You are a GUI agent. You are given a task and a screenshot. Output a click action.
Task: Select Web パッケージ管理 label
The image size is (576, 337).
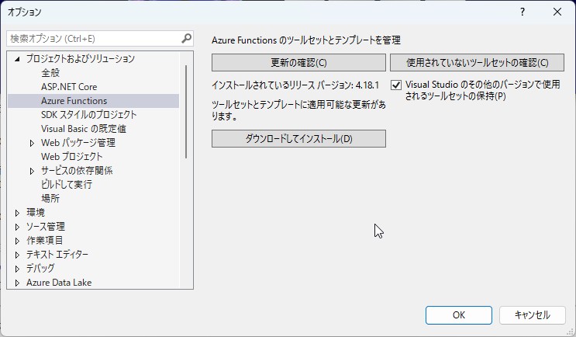[x=78, y=143]
